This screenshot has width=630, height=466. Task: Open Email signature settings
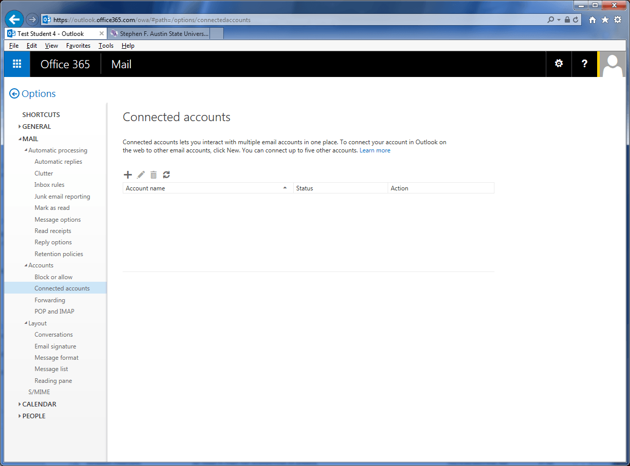coord(55,346)
